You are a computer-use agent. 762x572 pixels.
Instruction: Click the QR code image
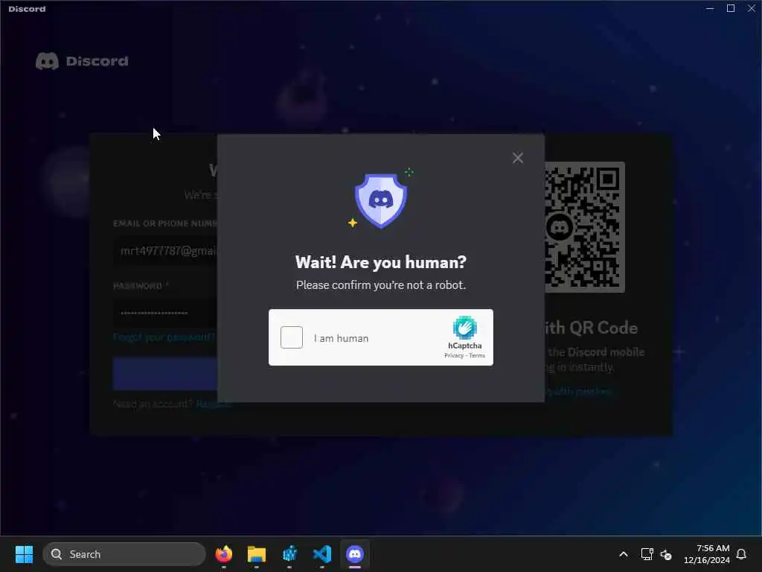click(x=585, y=227)
